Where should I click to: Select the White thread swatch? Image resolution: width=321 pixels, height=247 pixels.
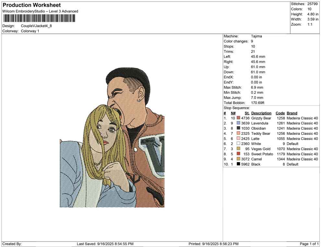(238, 144)
